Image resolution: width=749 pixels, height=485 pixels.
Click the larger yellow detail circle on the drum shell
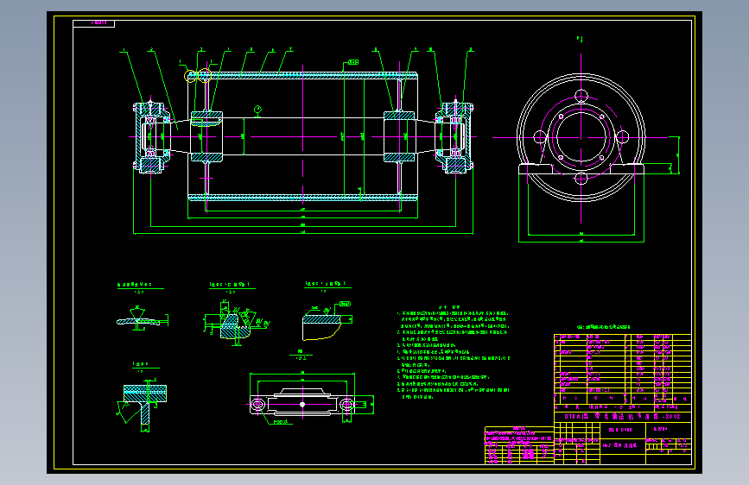205,75
